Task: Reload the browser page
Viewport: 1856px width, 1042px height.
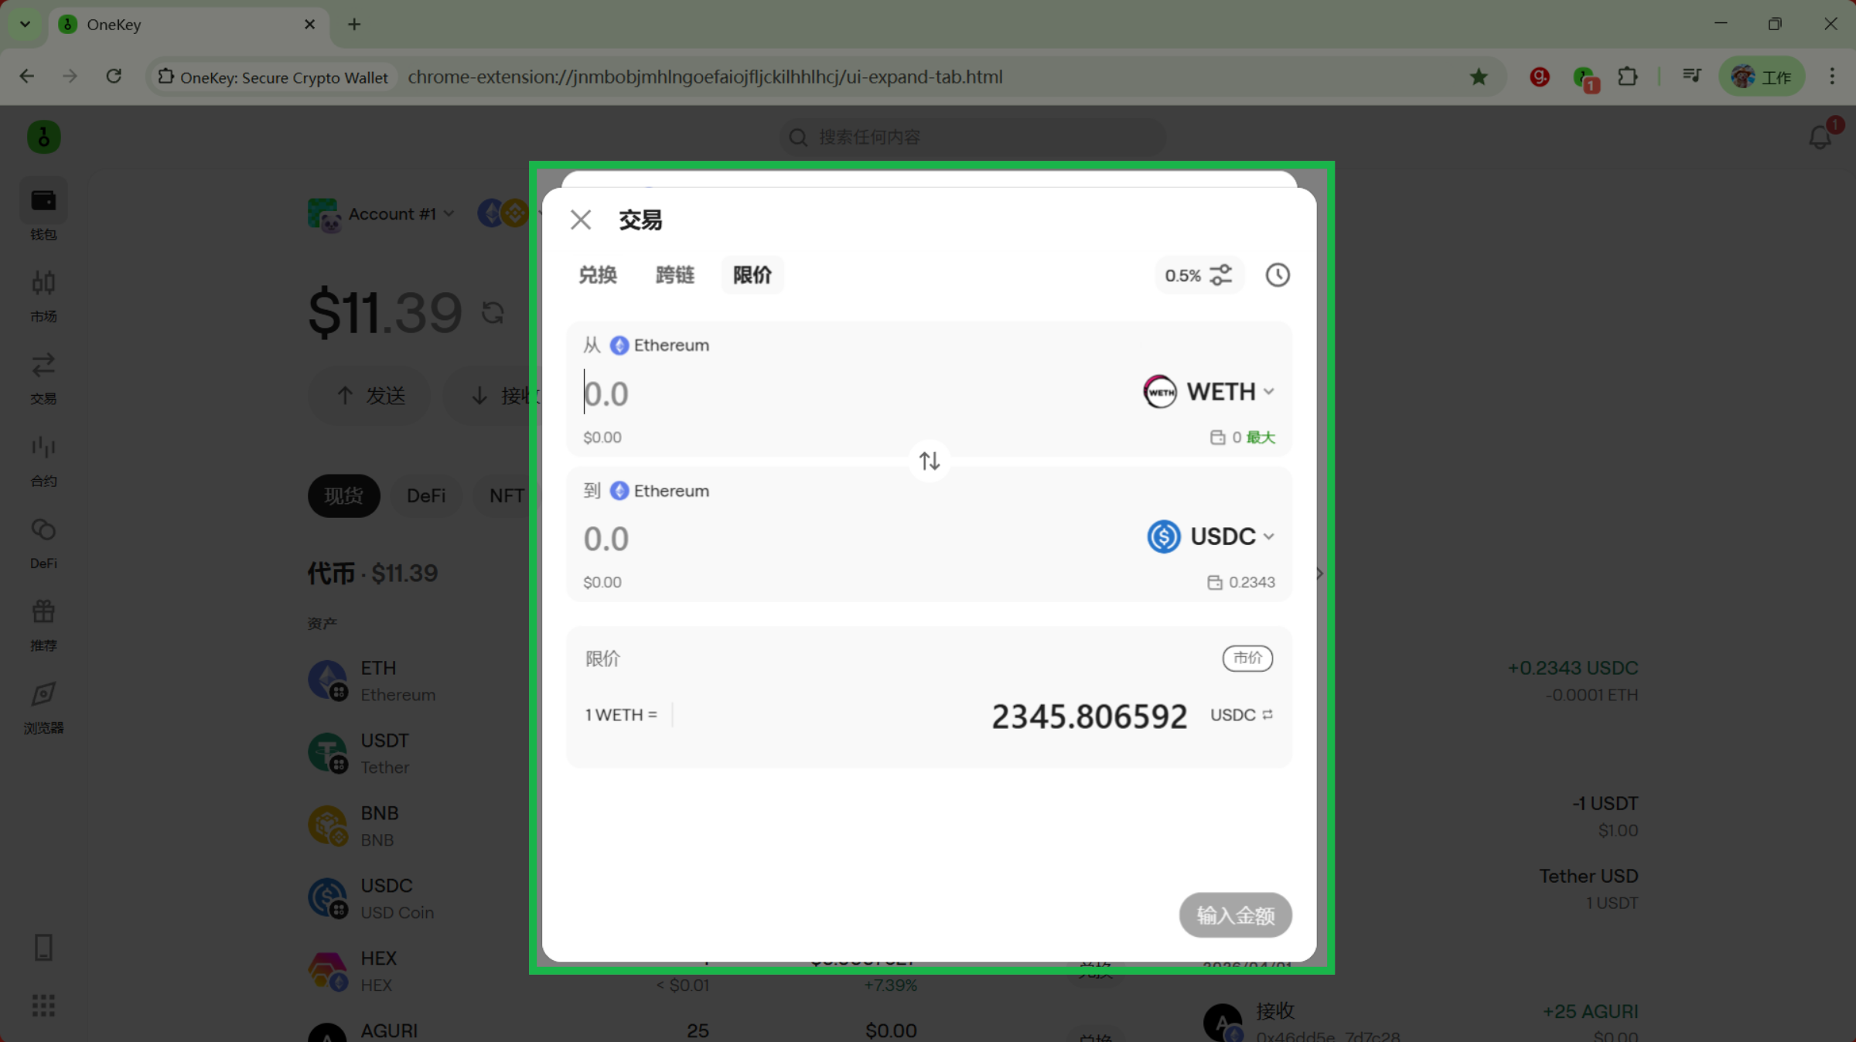Action: click(114, 77)
